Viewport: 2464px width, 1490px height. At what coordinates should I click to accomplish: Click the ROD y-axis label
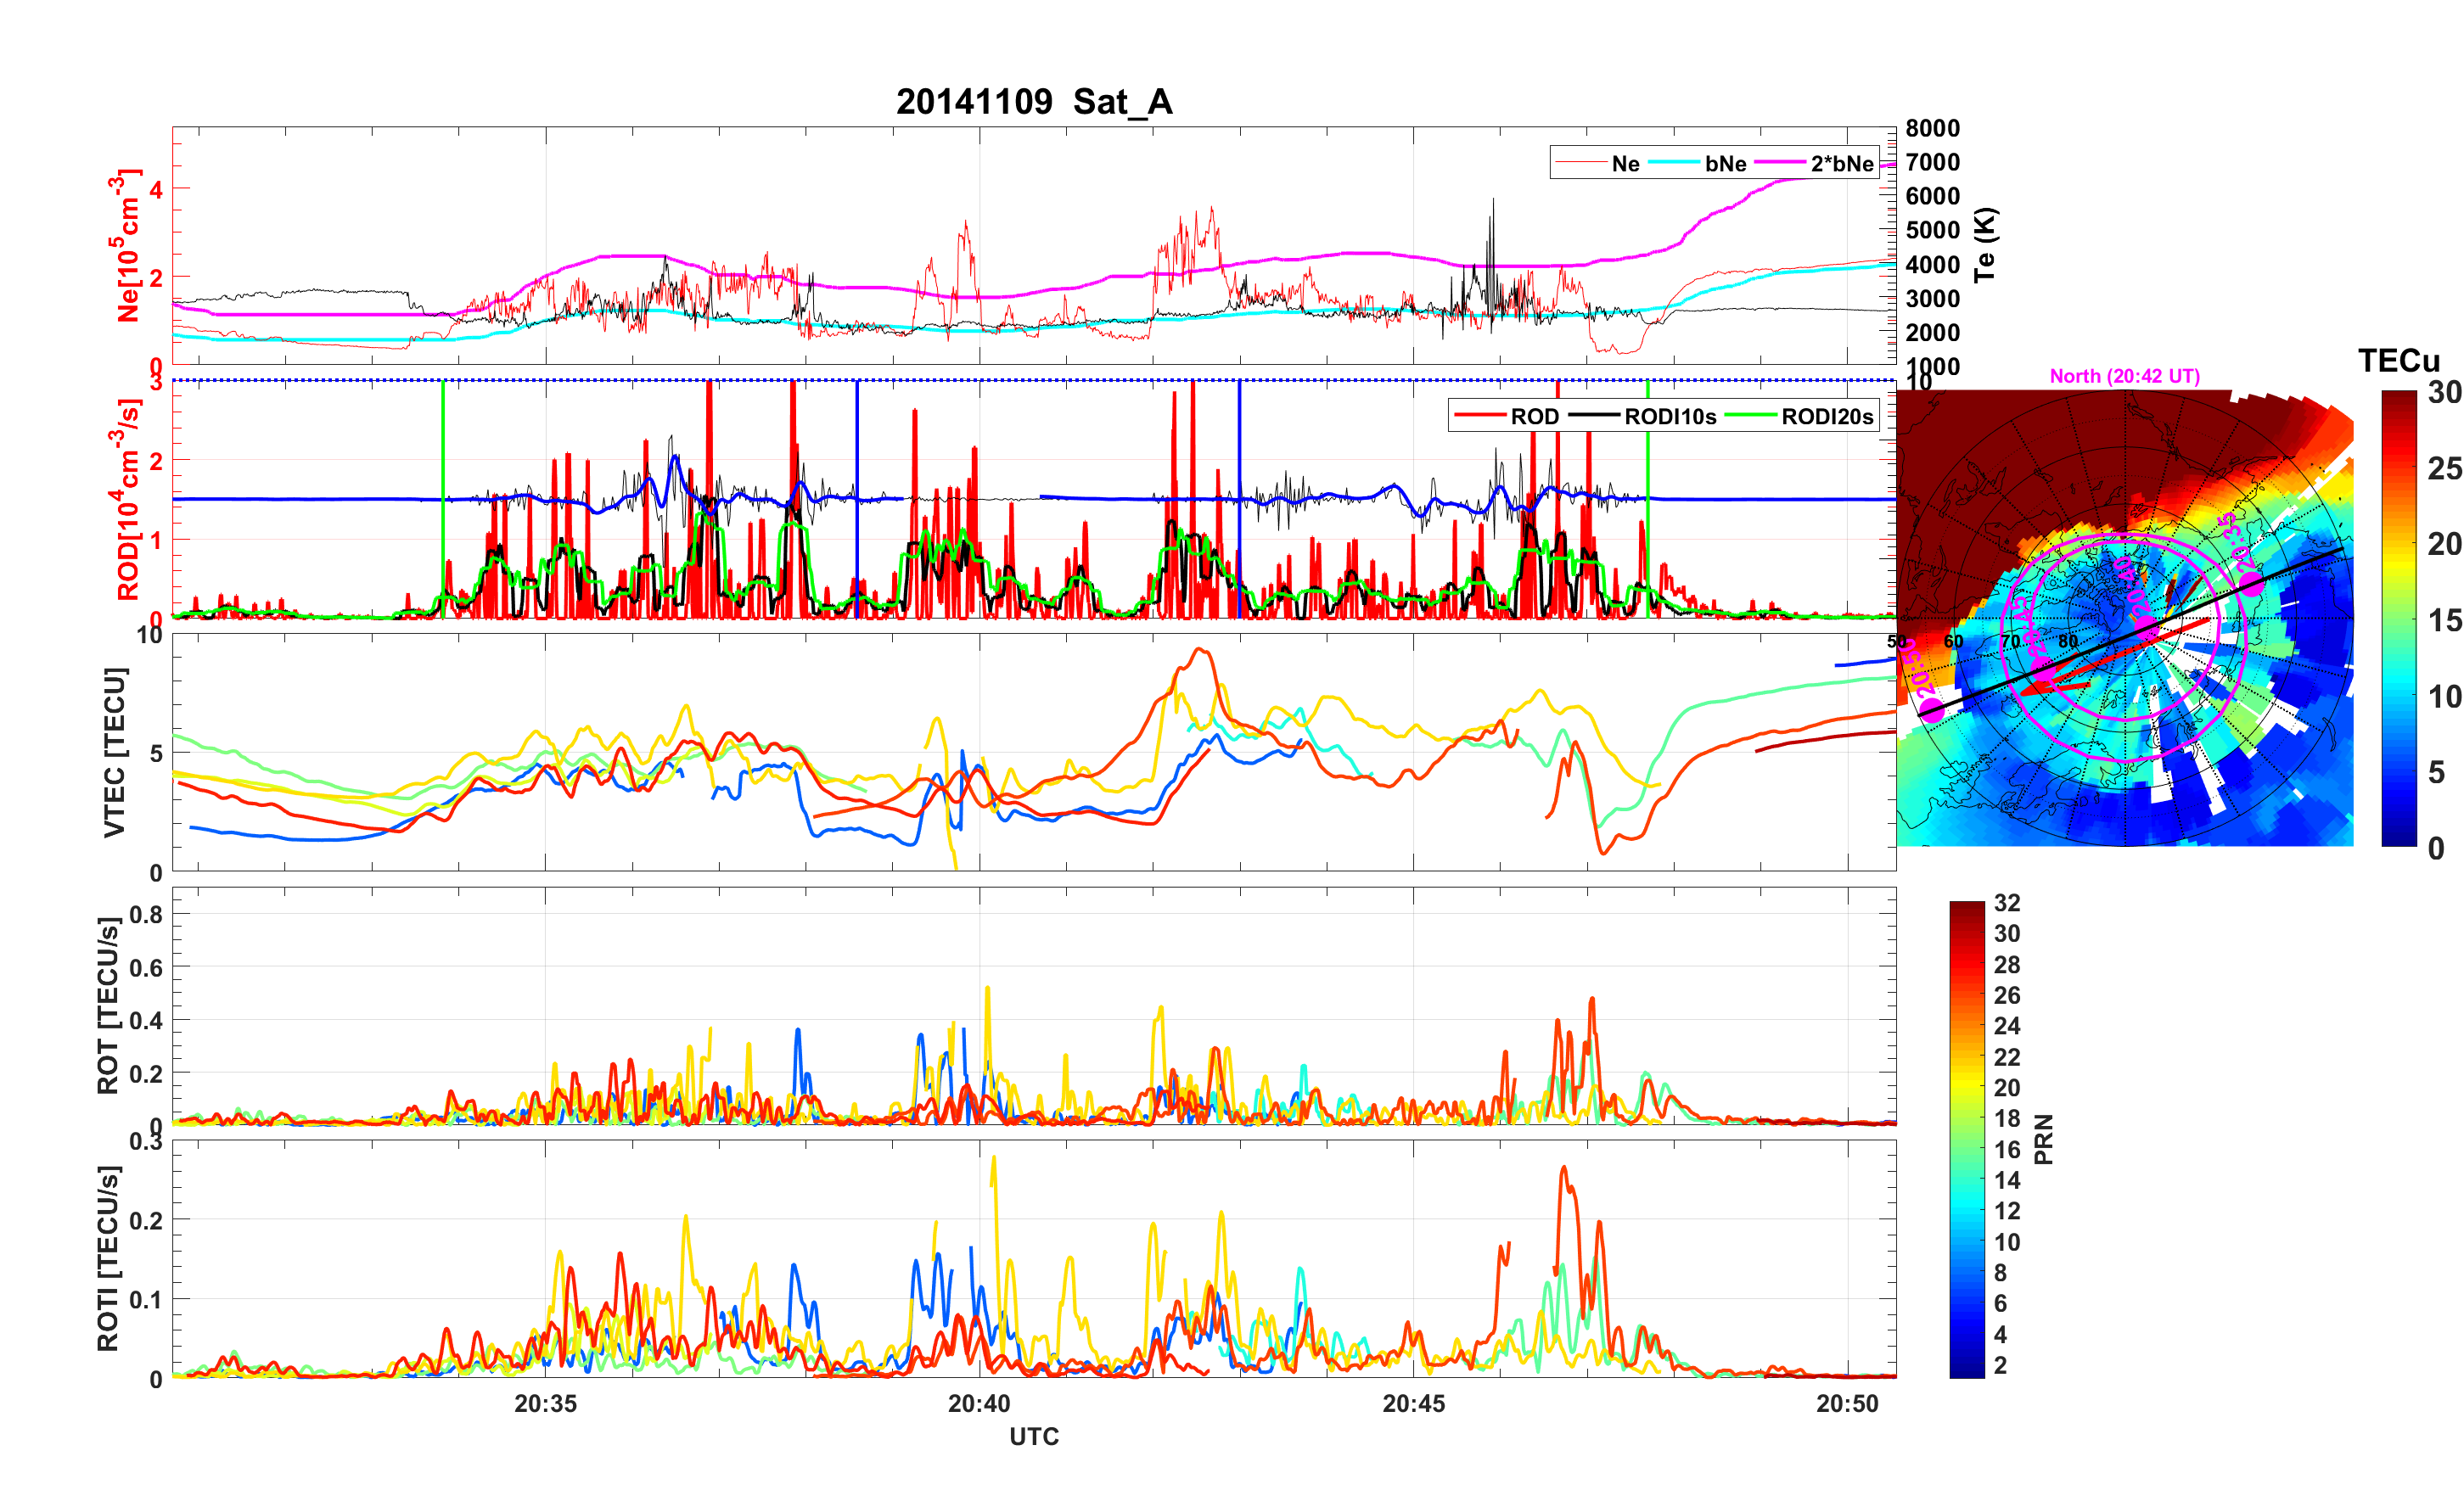pyautogui.click(x=125, y=500)
